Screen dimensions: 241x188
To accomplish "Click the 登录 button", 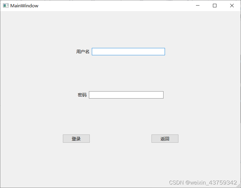I will coord(76,139).
